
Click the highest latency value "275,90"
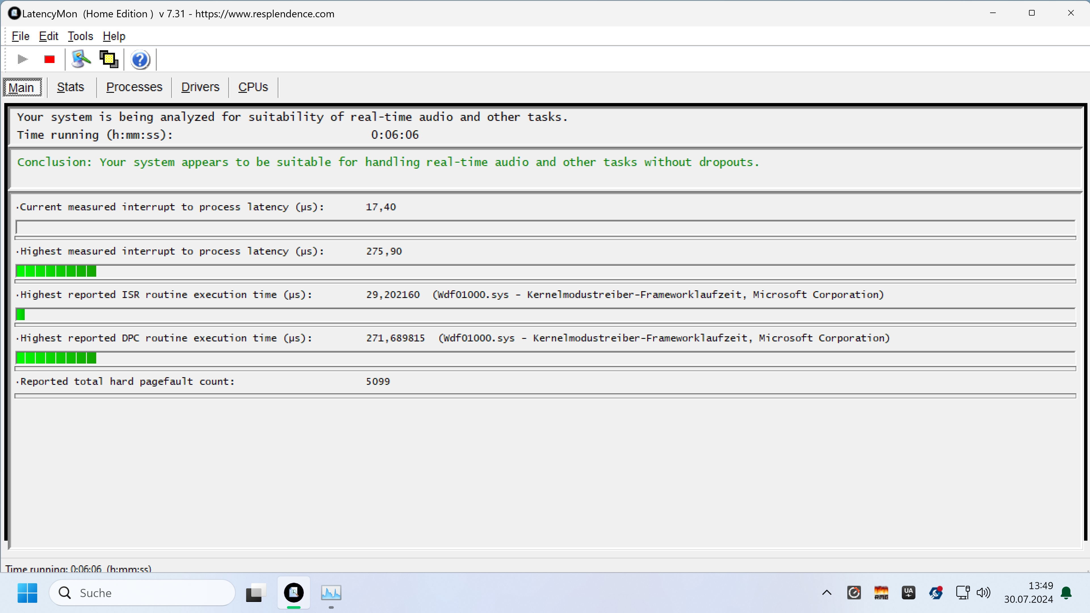coord(384,251)
